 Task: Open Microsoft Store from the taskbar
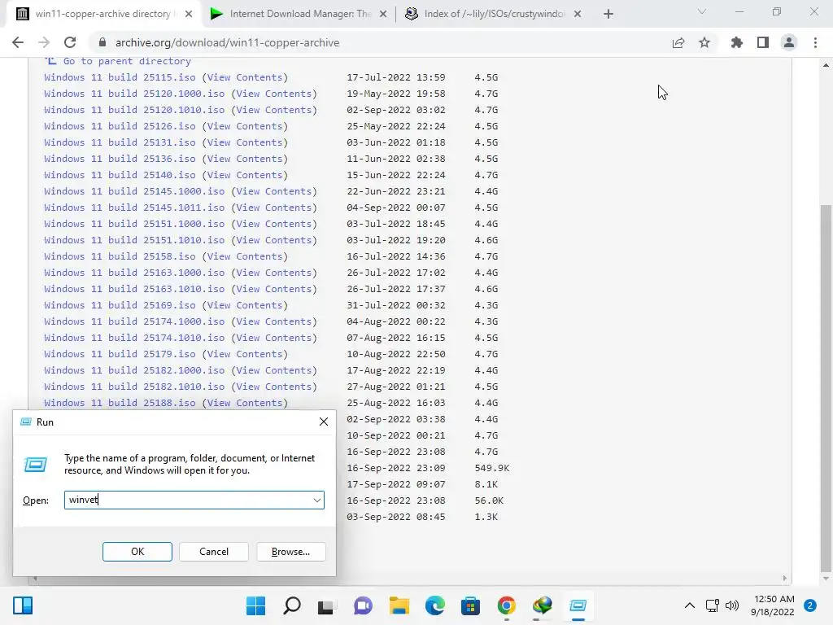point(470,605)
